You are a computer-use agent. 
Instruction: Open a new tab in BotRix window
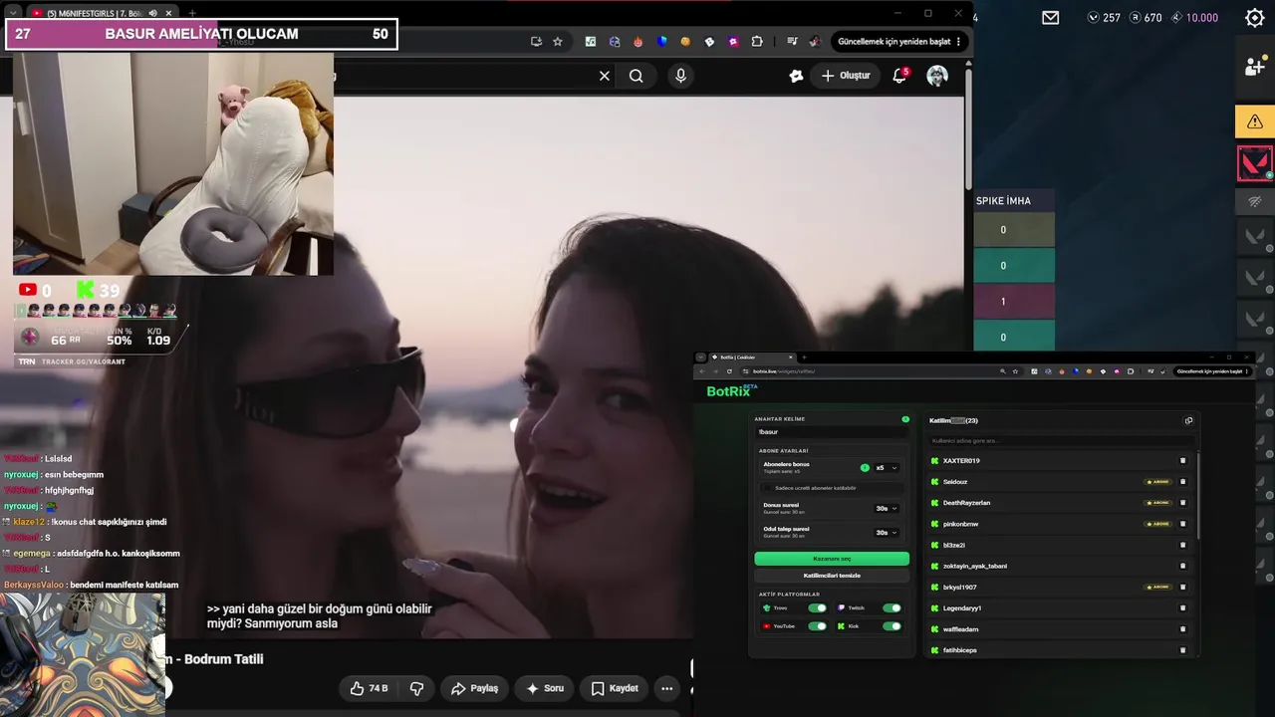pyautogui.click(x=804, y=358)
